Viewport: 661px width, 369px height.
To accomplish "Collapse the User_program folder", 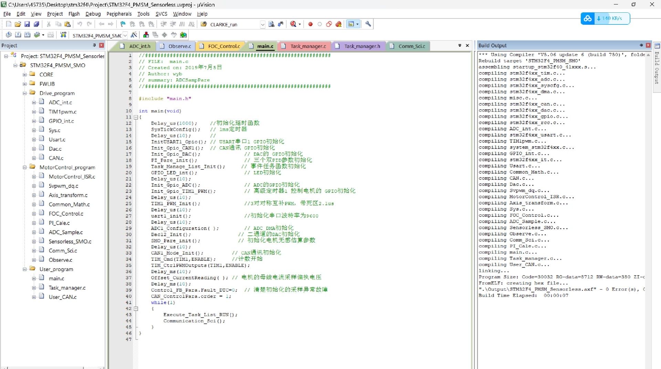I will 25,269.
